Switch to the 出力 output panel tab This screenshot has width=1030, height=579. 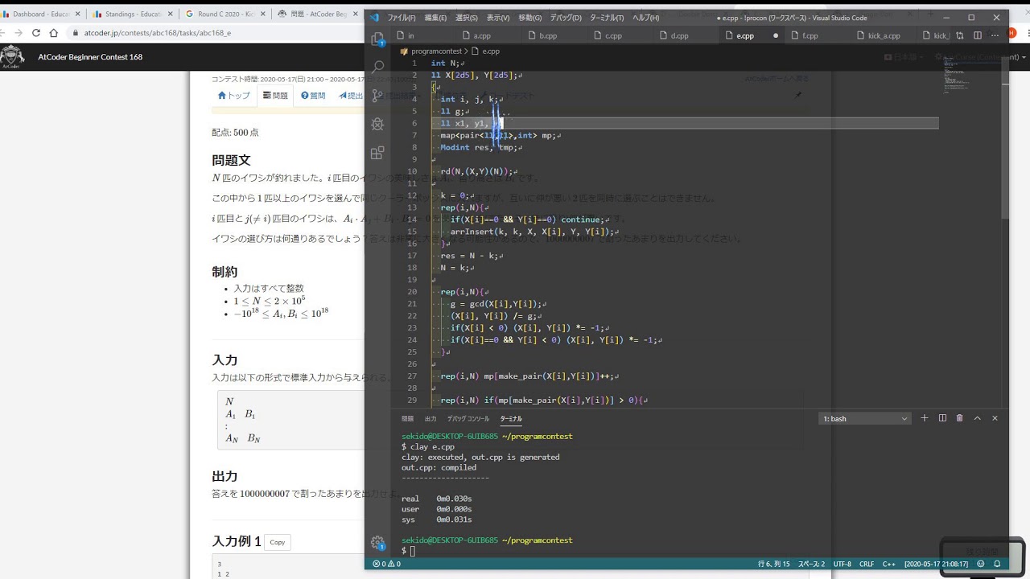click(431, 418)
